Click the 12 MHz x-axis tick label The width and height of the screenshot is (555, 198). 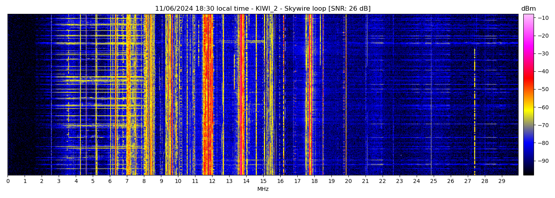click(212, 181)
